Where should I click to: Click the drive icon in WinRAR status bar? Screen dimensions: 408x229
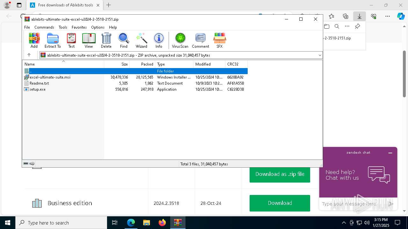click(26, 164)
